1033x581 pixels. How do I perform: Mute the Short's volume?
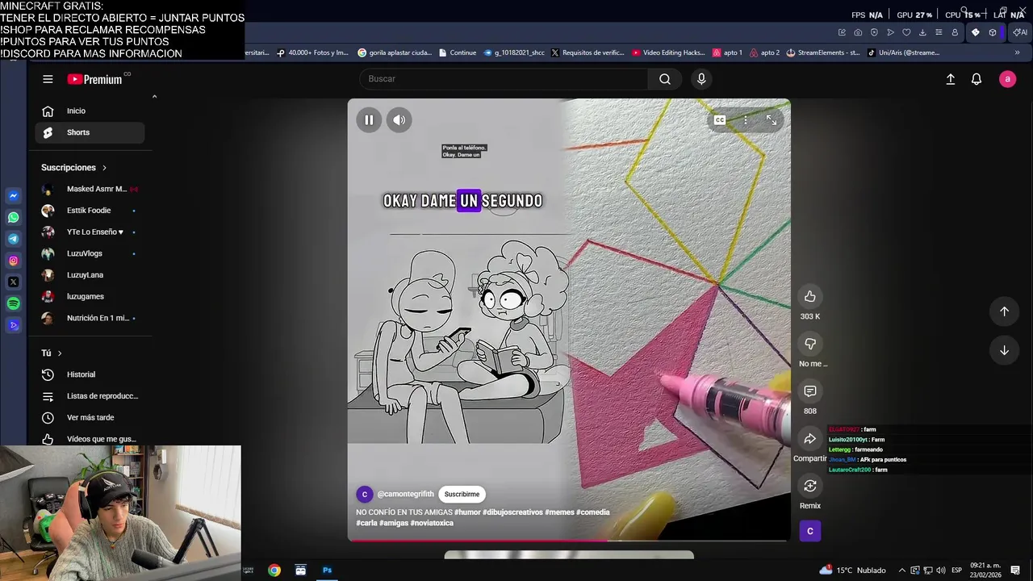(399, 120)
